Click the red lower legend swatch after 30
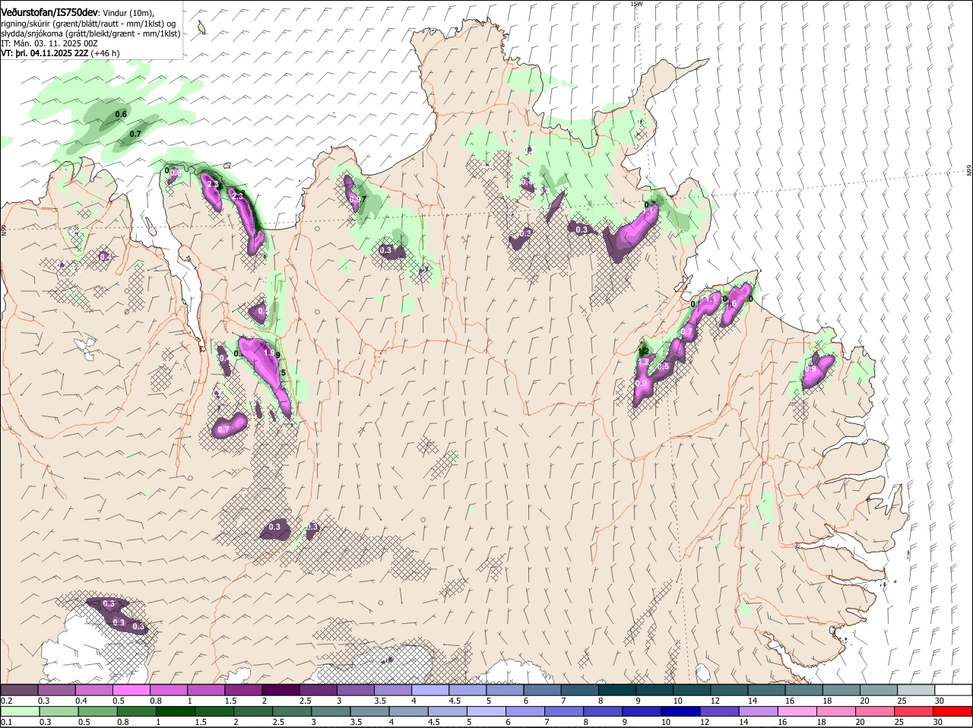This screenshot has width=973, height=728. [954, 711]
